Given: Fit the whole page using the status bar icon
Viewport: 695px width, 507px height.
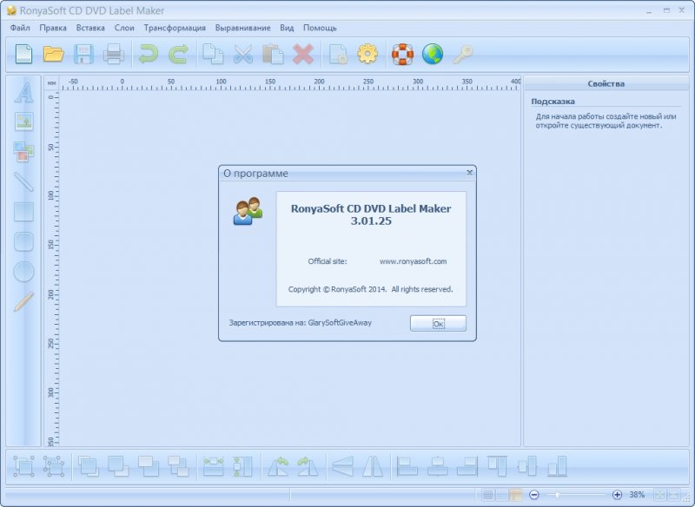Looking at the screenshot, I should (x=659, y=495).
